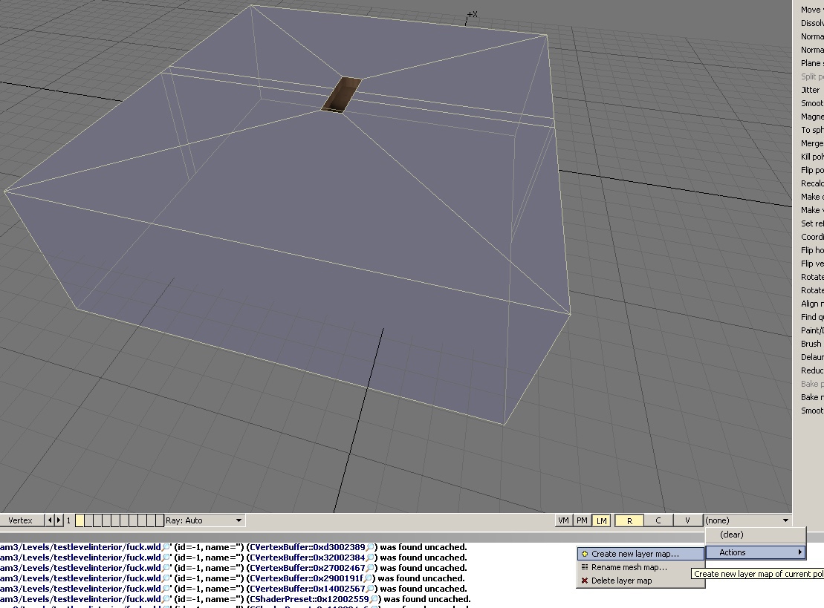Select Delete layer map menu item
The width and height of the screenshot is (824, 608).
coord(640,581)
